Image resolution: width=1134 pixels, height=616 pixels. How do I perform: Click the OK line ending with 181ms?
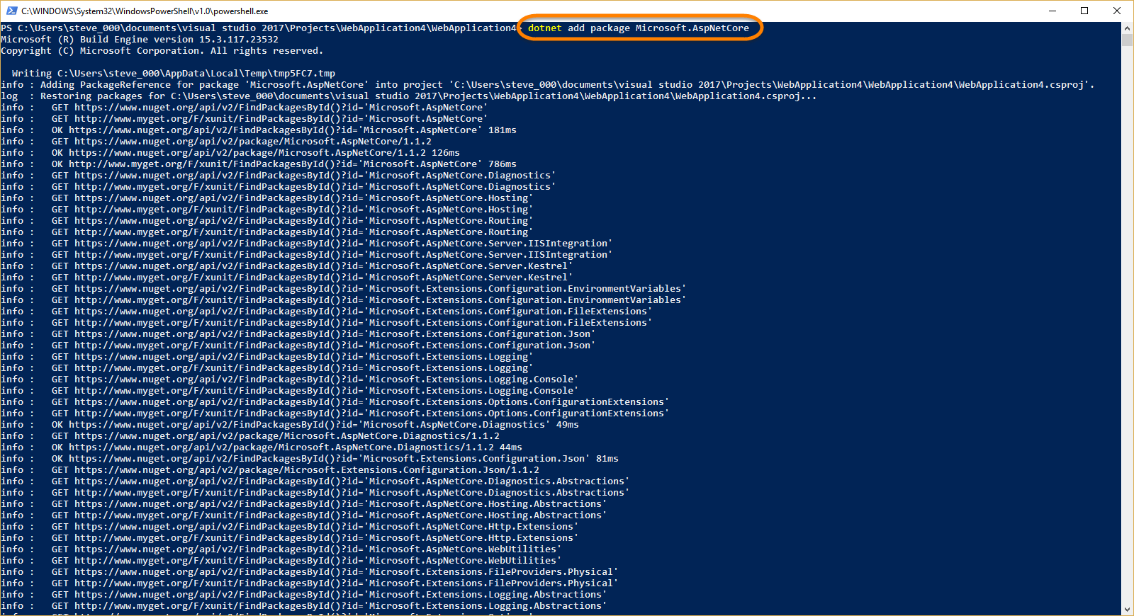tap(259, 130)
